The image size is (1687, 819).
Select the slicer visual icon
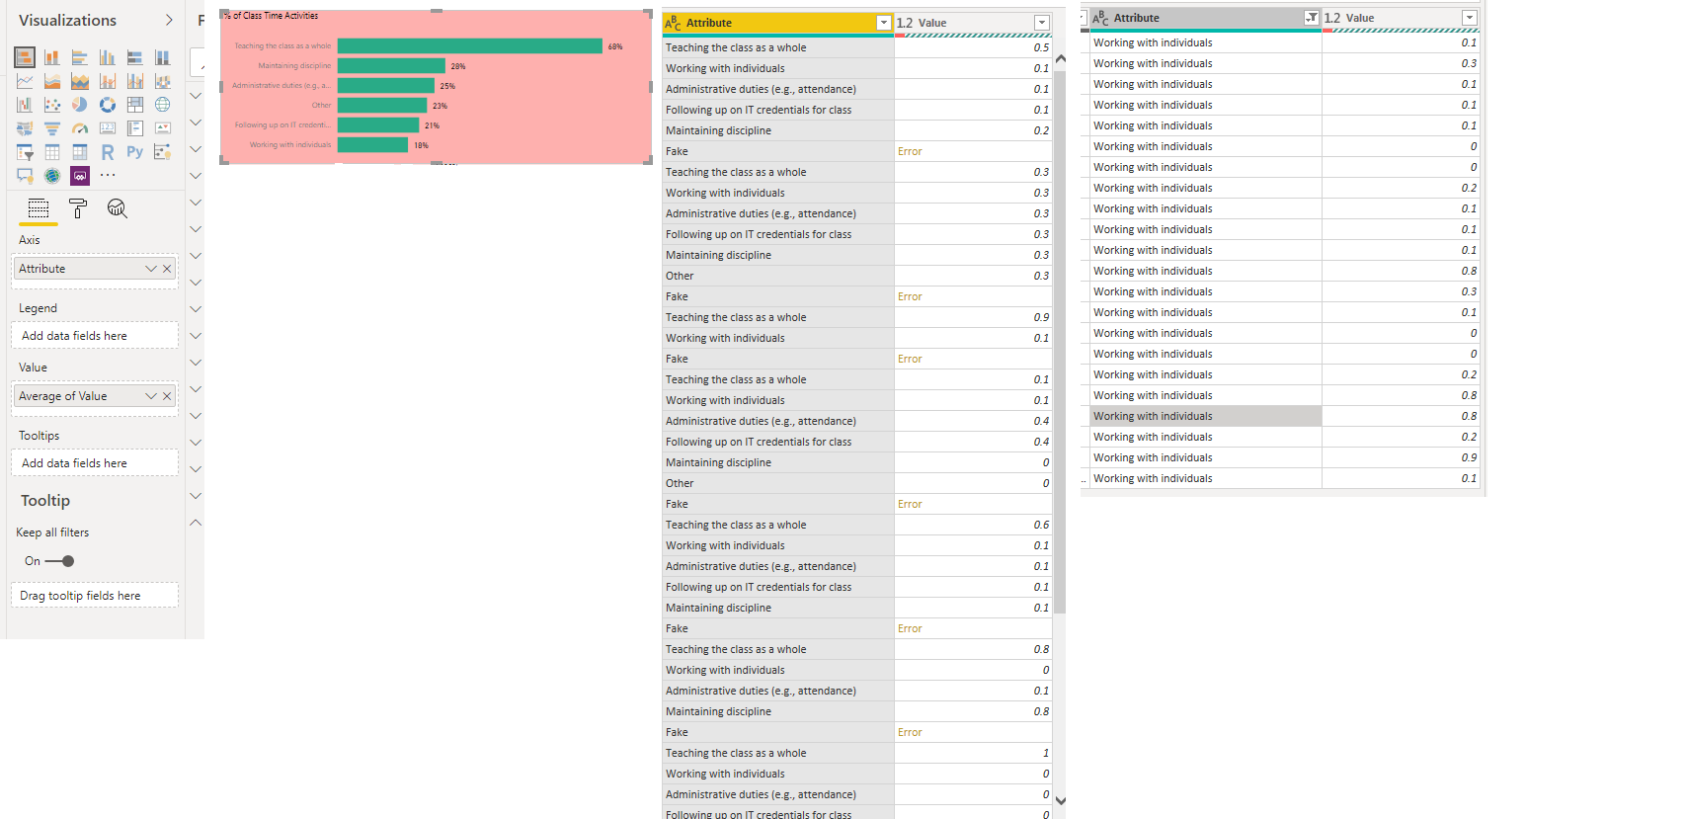tap(25, 152)
